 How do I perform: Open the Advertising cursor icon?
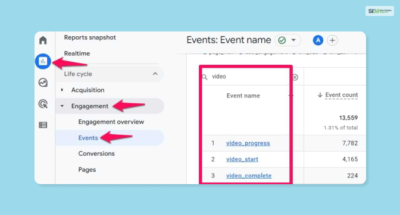coord(43,104)
